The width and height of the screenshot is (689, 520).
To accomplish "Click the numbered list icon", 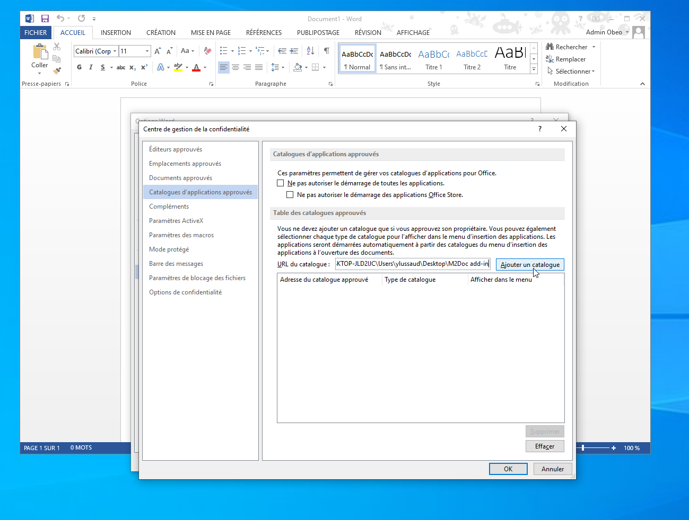I will (242, 51).
